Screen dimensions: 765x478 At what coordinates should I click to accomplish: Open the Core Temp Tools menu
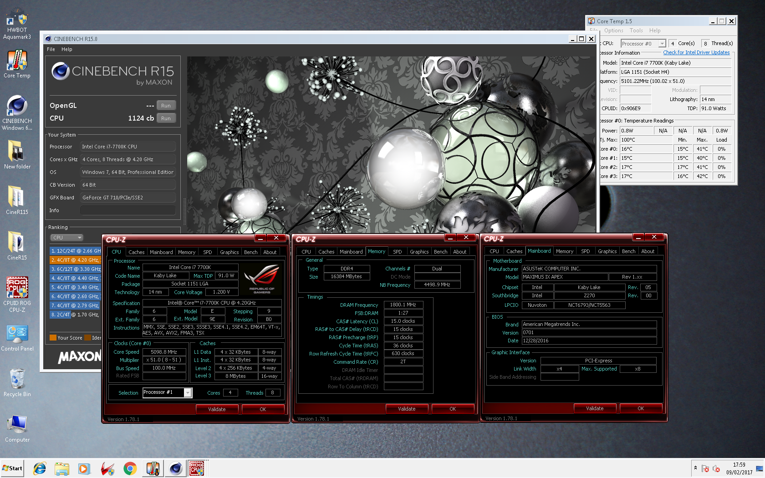point(636,31)
